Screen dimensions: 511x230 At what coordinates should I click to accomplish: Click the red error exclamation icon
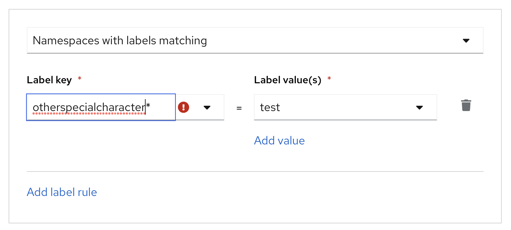pos(183,107)
